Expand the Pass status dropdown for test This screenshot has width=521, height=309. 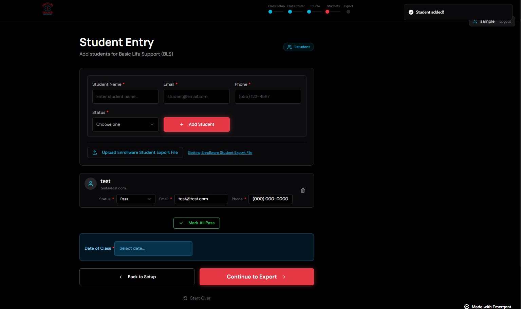(136, 199)
